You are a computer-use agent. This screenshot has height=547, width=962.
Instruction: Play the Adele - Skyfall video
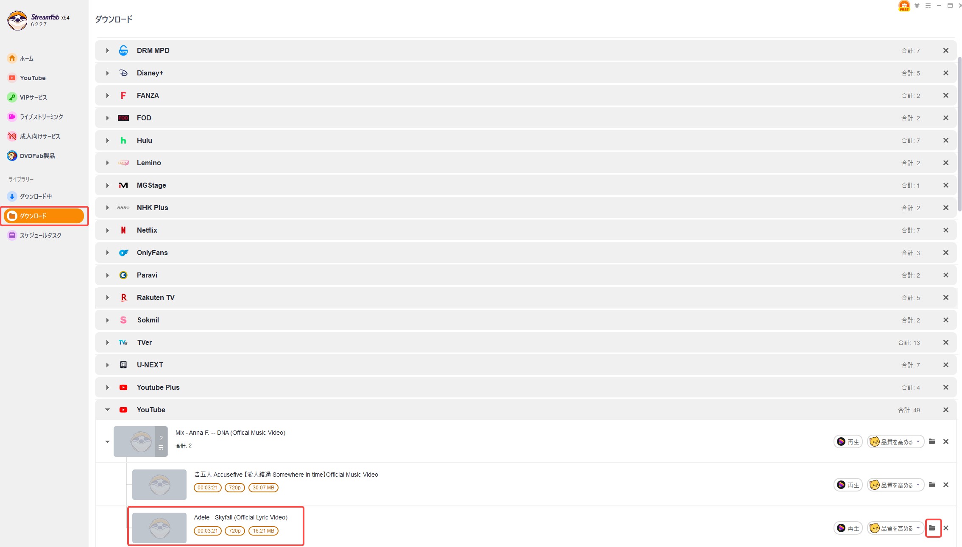848,528
